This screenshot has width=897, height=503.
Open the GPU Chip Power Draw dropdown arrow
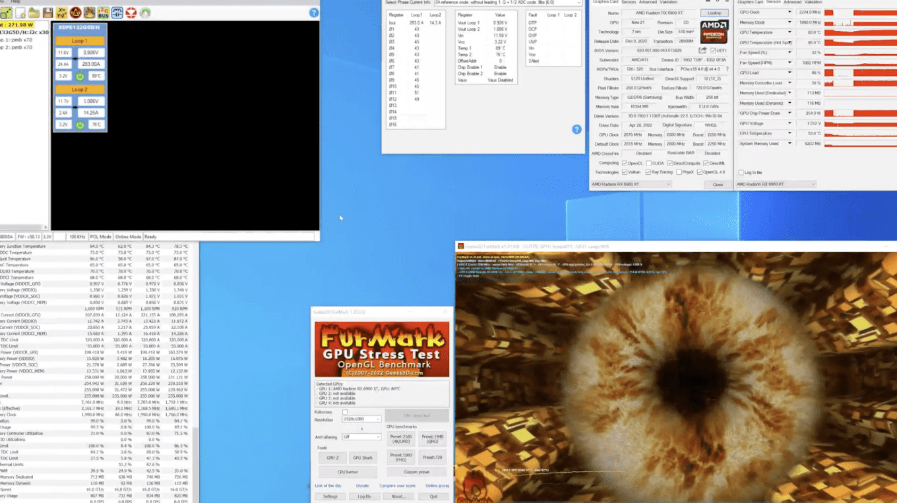pyautogui.click(x=789, y=113)
